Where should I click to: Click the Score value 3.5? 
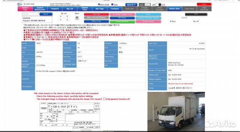(79, 43)
